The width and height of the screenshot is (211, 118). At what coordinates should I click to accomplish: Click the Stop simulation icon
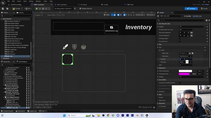pyautogui.click(x=43, y=9)
